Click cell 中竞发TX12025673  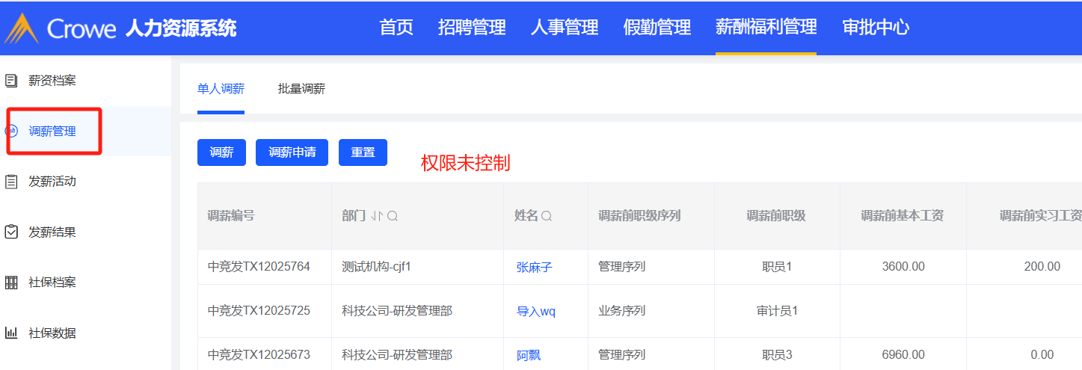259,354
